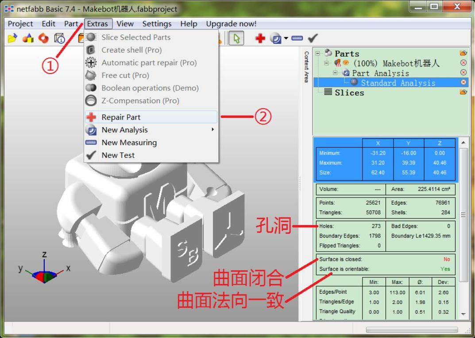Click Free cut (Pro) menu entry
Screen dimensions: 475x338
coord(151,75)
